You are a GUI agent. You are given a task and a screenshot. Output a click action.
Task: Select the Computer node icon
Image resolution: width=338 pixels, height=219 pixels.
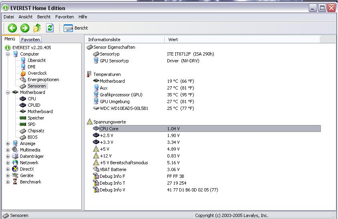[x=15, y=54]
